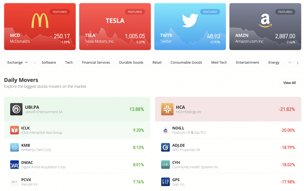Select the Software category filter
Viewport: 304px width, 191px height.
pos(49,63)
